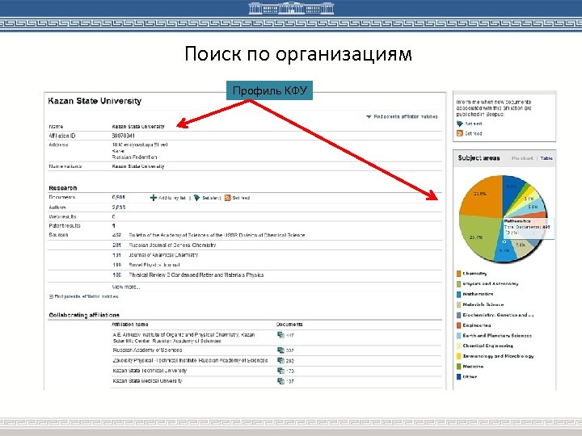The image size is (582, 436).
Task: Click the Set alert icon in the right notification panel
Action: 460,124
